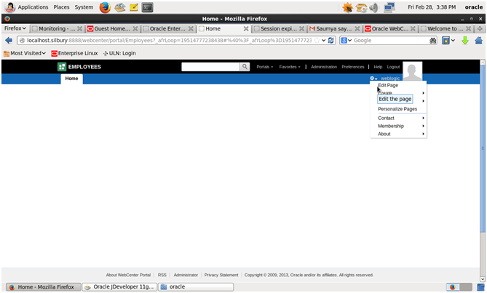The height and width of the screenshot is (293, 487).
Task: Expand the Contact submenu
Action: [398, 118]
